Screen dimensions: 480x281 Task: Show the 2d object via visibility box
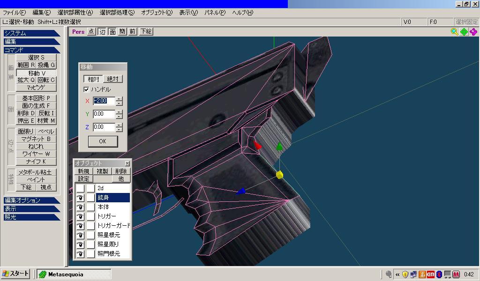80,188
